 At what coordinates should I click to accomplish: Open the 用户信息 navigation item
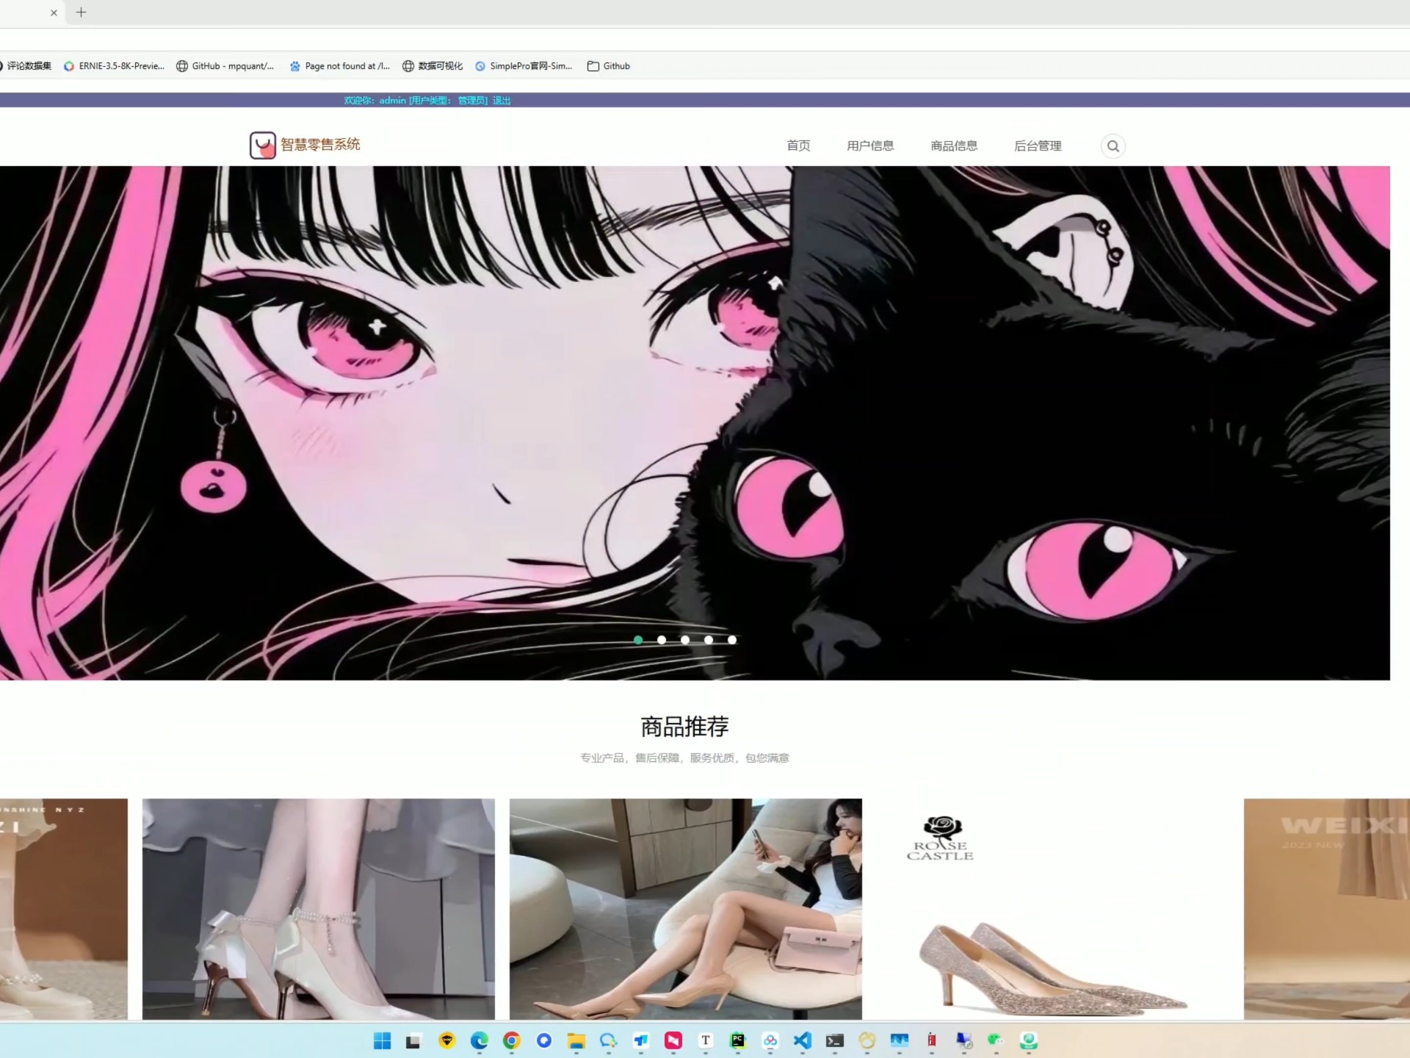(x=870, y=145)
